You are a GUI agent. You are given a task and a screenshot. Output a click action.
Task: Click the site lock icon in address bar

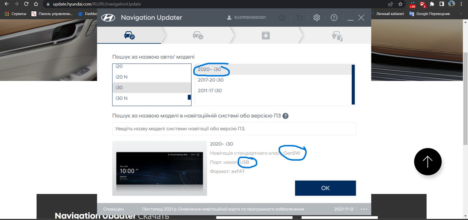(x=47, y=4)
